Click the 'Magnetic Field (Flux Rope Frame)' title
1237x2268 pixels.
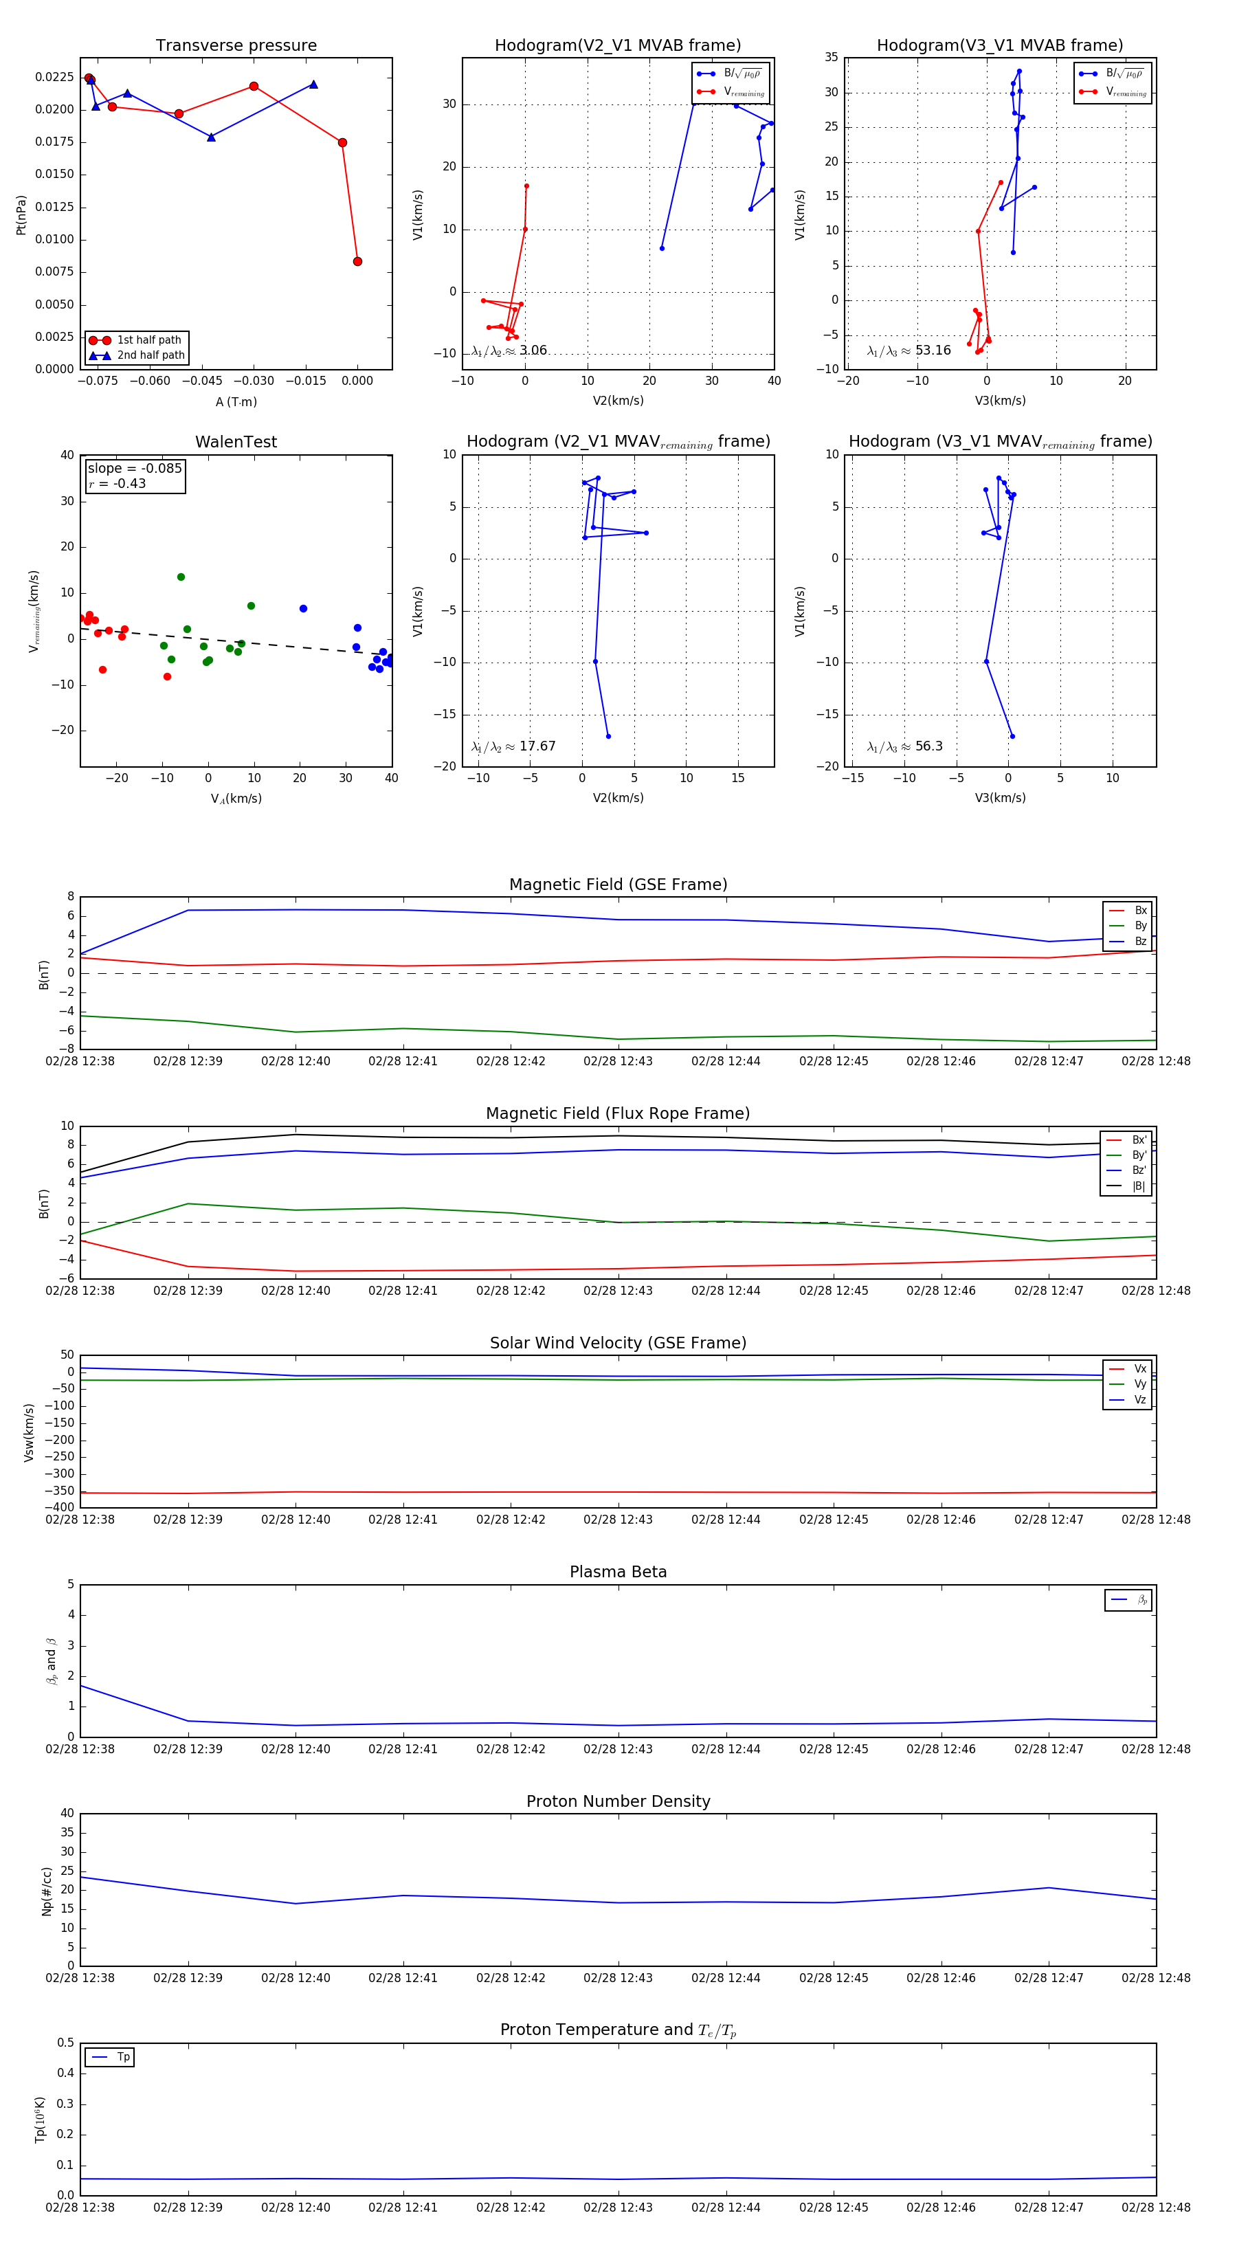click(x=618, y=1114)
